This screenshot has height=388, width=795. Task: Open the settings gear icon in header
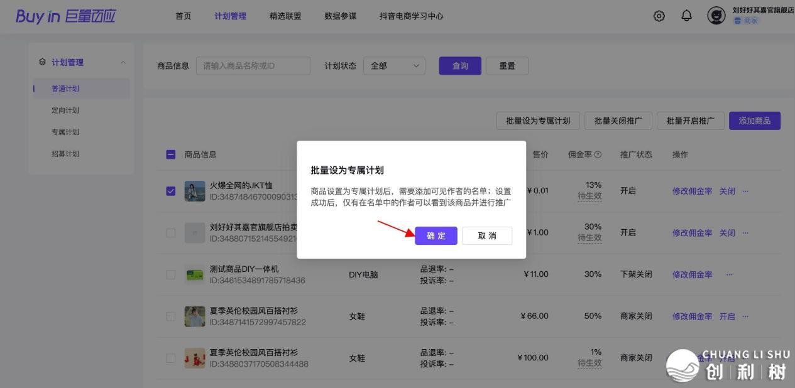click(x=659, y=16)
